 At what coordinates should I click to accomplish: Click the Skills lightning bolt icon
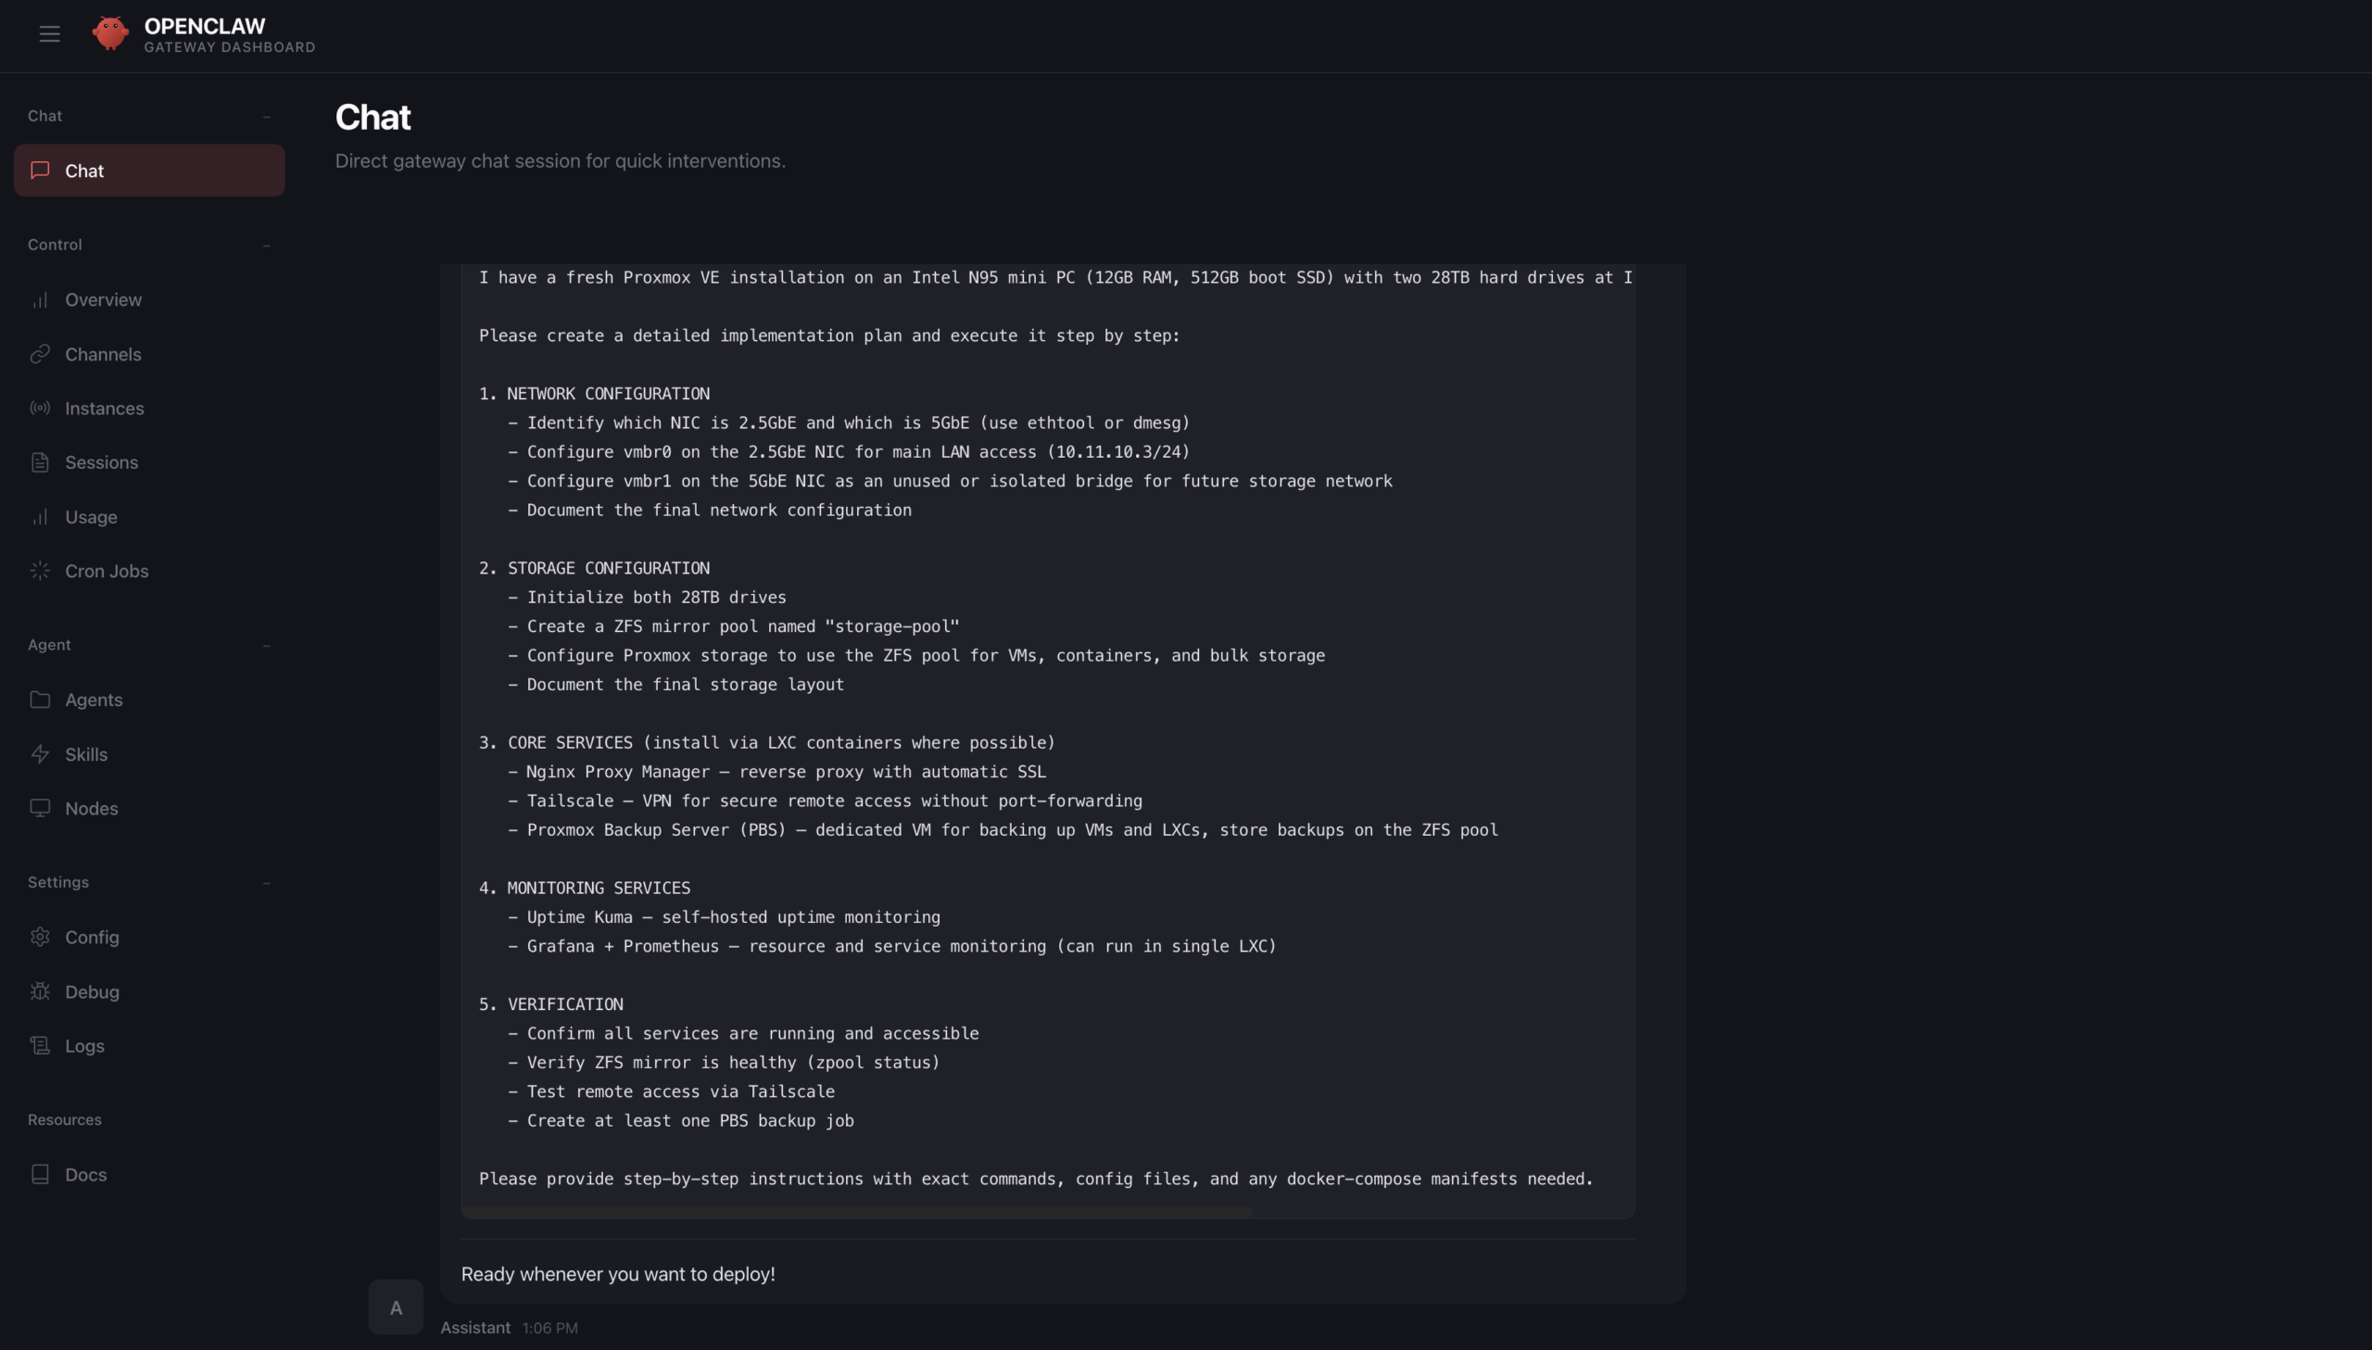pyautogui.click(x=40, y=755)
